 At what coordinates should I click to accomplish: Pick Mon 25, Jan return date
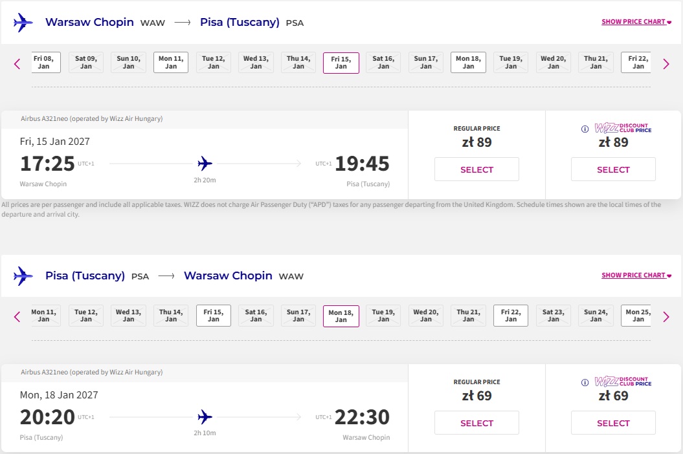(x=636, y=316)
